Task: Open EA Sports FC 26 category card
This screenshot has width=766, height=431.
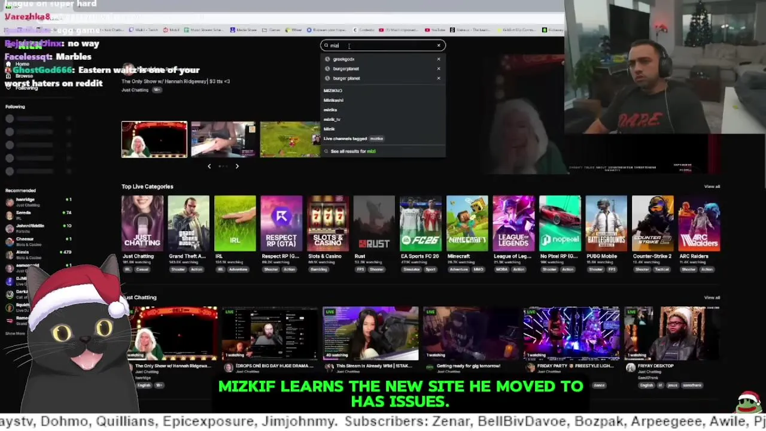Action: pyautogui.click(x=421, y=223)
